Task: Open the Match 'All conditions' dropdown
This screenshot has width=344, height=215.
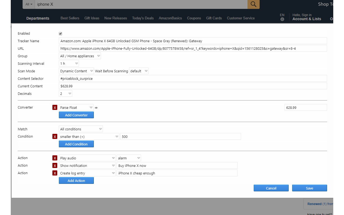Action: coord(81,129)
